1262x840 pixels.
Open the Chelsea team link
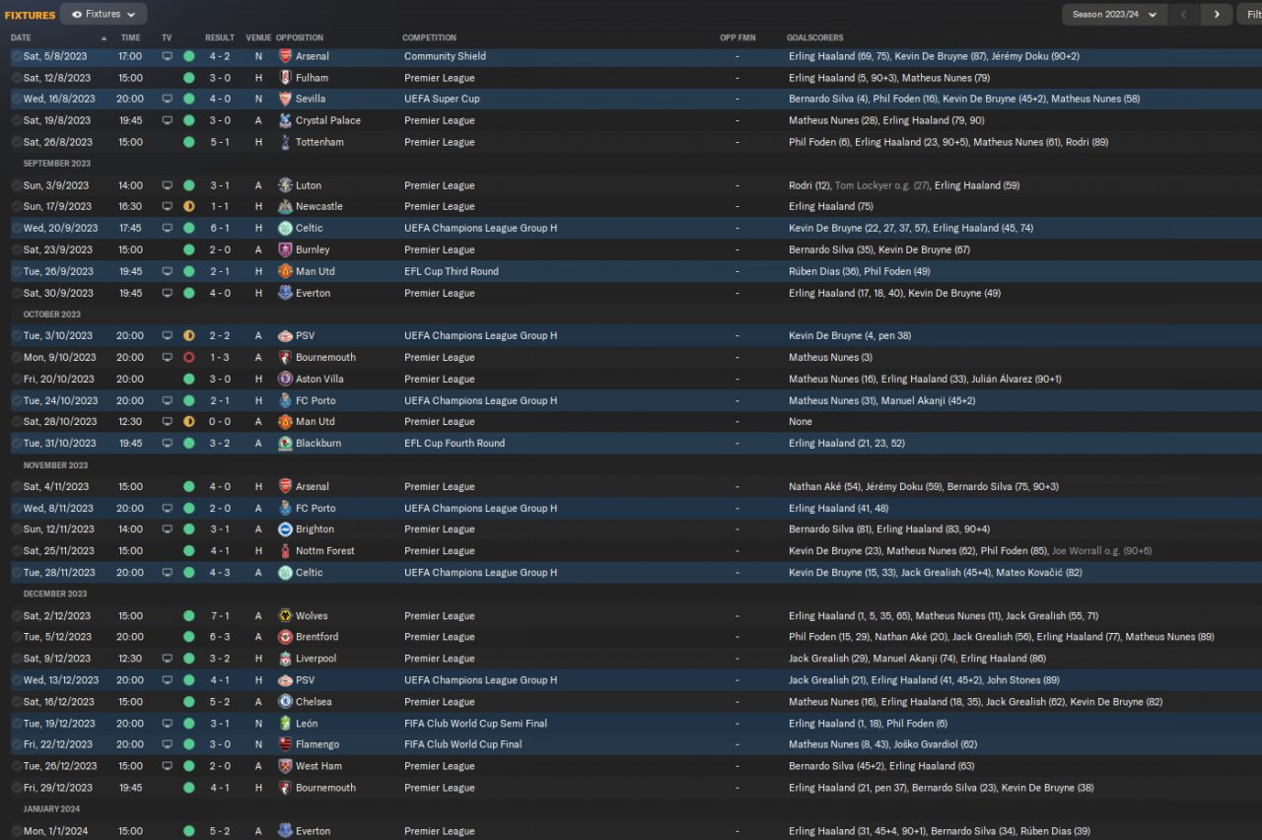314,702
